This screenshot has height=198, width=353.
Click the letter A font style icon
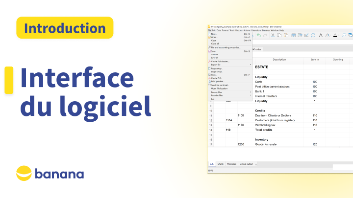pos(321,35)
